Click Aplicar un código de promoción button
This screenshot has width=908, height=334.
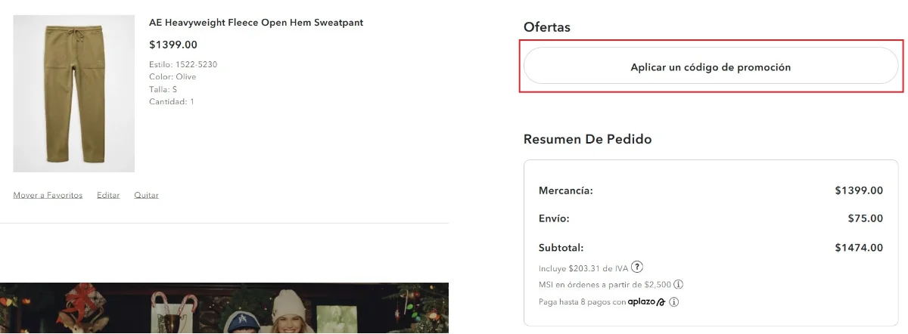[711, 66]
